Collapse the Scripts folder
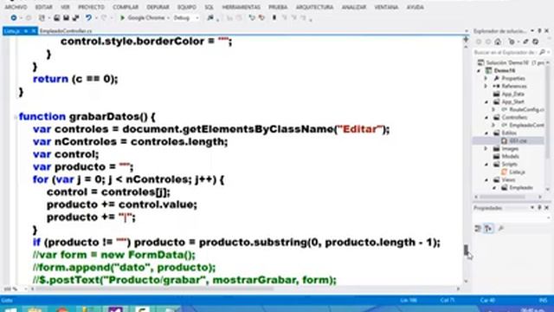 [x=486, y=164]
